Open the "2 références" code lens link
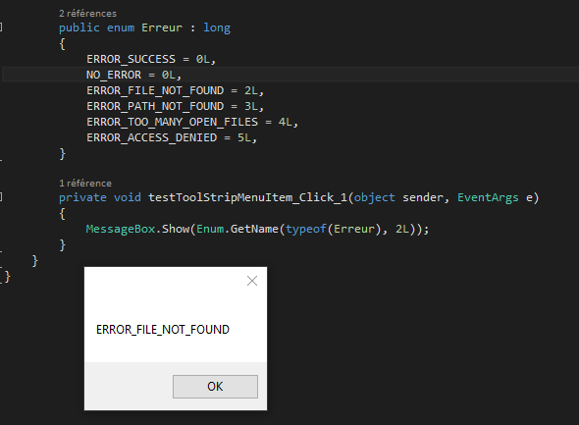This screenshot has width=579, height=425. pyautogui.click(x=88, y=14)
